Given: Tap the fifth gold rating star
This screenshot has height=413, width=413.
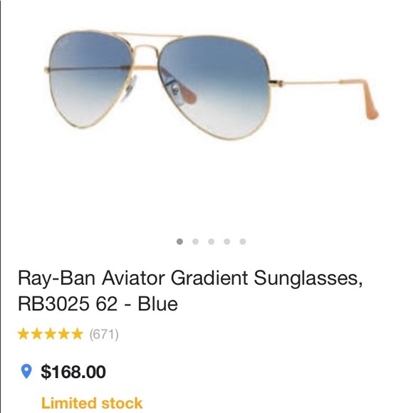Looking at the screenshot, I should pyautogui.click(x=77, y=334).
